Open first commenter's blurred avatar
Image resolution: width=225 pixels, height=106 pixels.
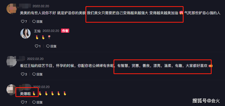click(x=12, y=8)
